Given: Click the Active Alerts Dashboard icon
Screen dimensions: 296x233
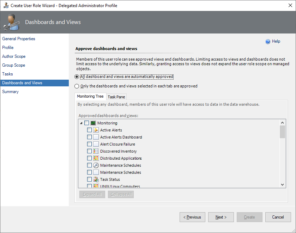Looking at the screenshot, I should (x=96, y=137).
